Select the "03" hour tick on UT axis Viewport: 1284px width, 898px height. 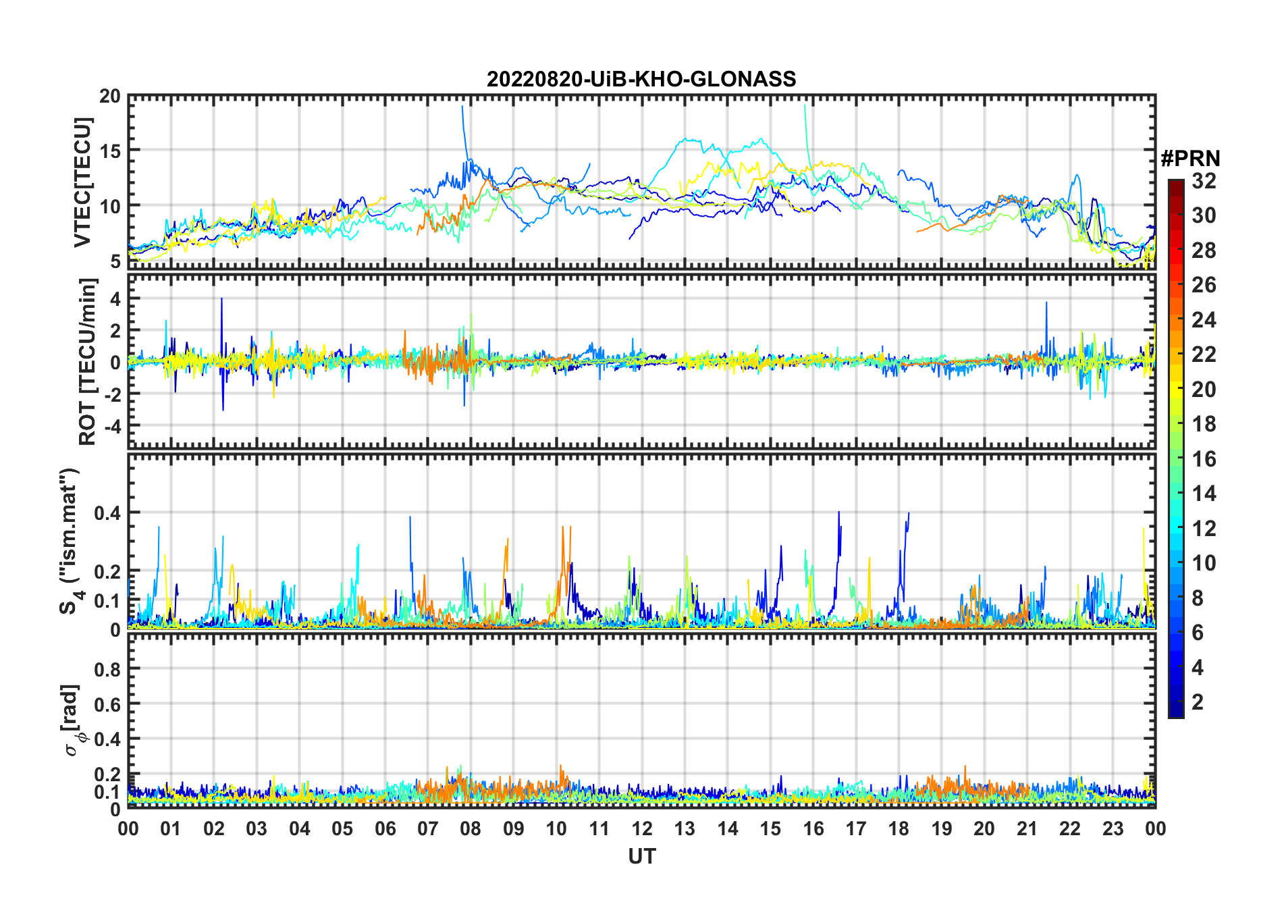click(x=257, y=828)
